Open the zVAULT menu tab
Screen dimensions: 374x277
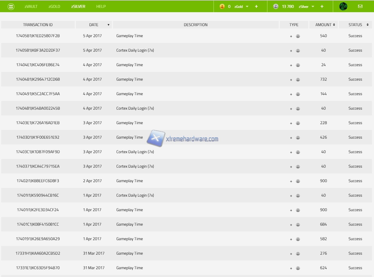click(x=31, y=6)
